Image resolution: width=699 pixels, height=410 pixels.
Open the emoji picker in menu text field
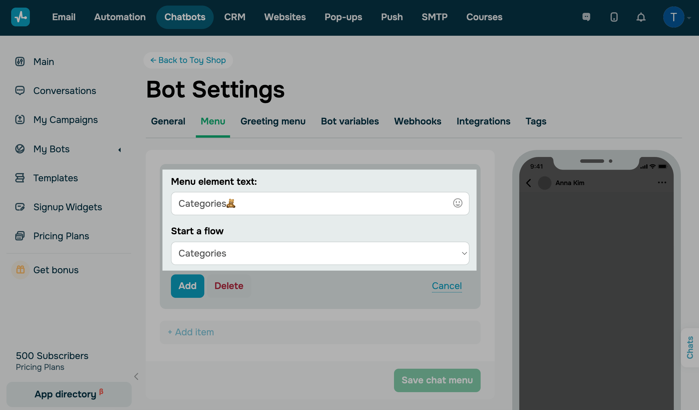point(458,203)
